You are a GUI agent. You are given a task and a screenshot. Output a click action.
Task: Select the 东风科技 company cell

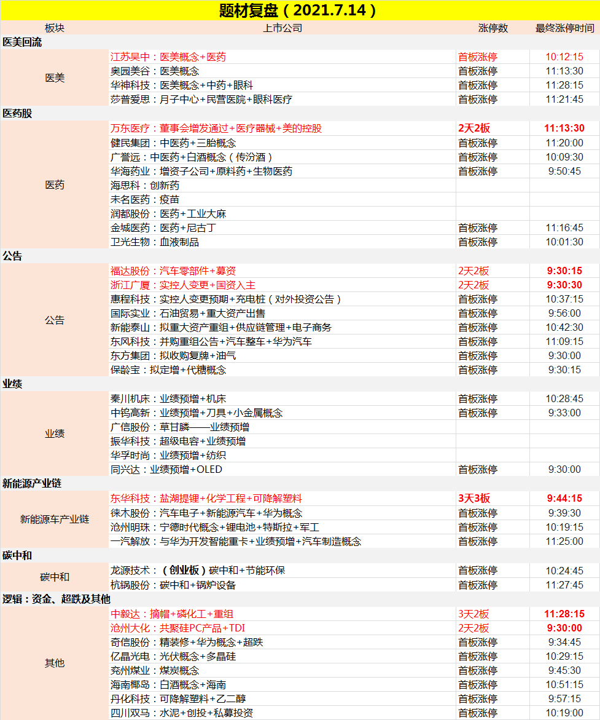coord(282,342)
